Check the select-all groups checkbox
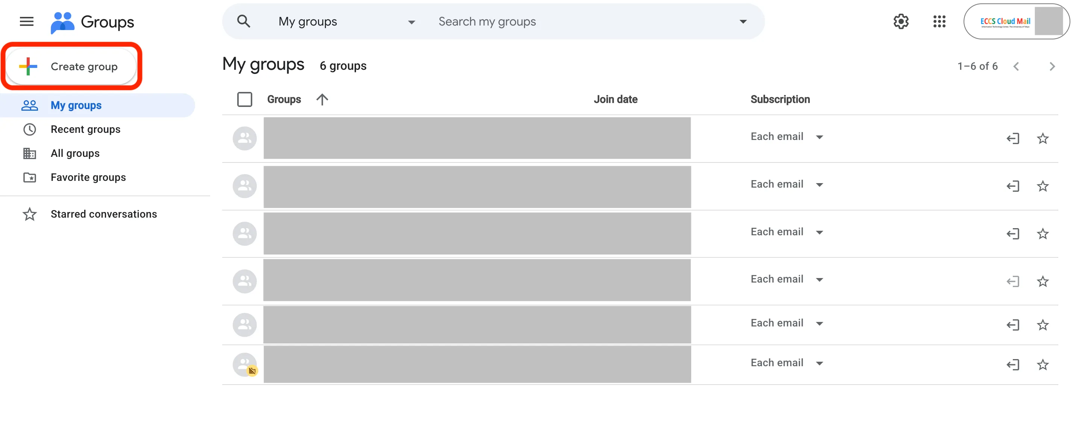 point(244,99)
